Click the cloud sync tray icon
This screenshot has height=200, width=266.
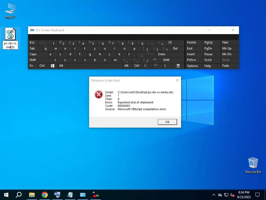(220, 195)
